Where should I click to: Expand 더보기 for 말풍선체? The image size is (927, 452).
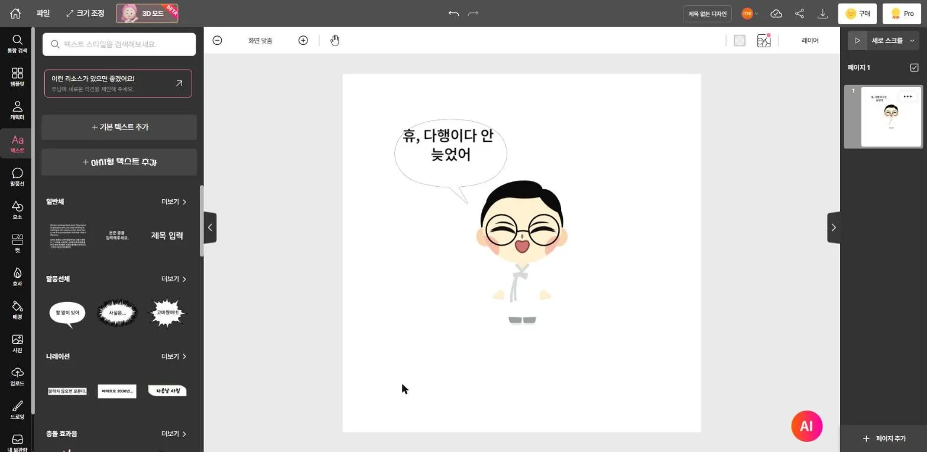[x=174, y=279]
